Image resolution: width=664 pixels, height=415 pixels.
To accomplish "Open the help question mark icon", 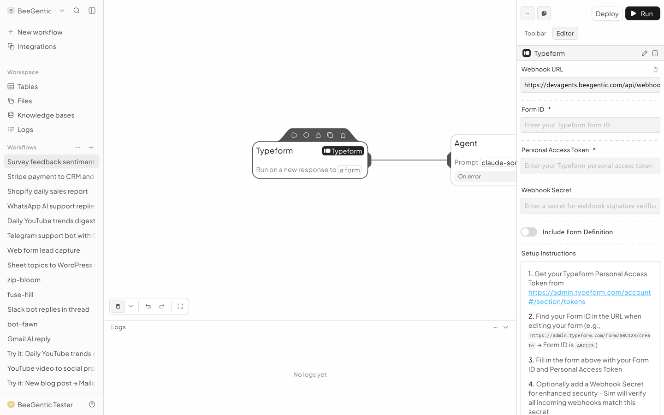I will pos(92,404).
